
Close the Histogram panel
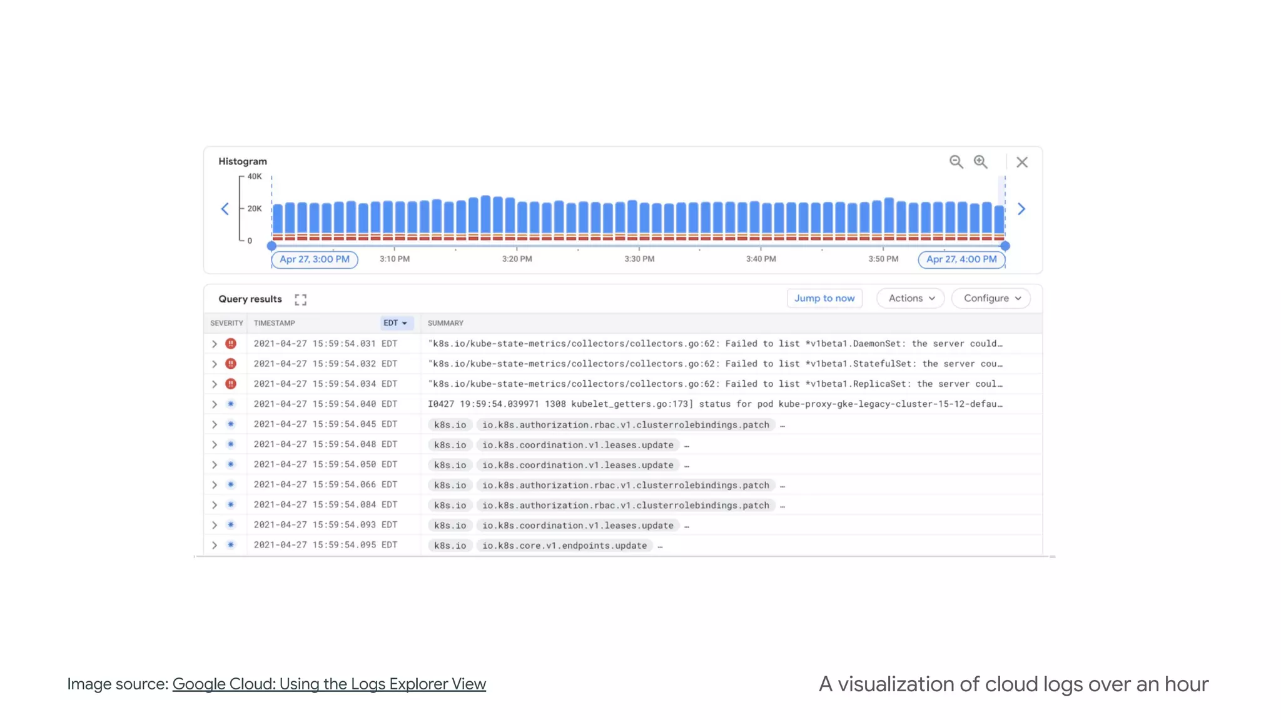[1022, 162]
